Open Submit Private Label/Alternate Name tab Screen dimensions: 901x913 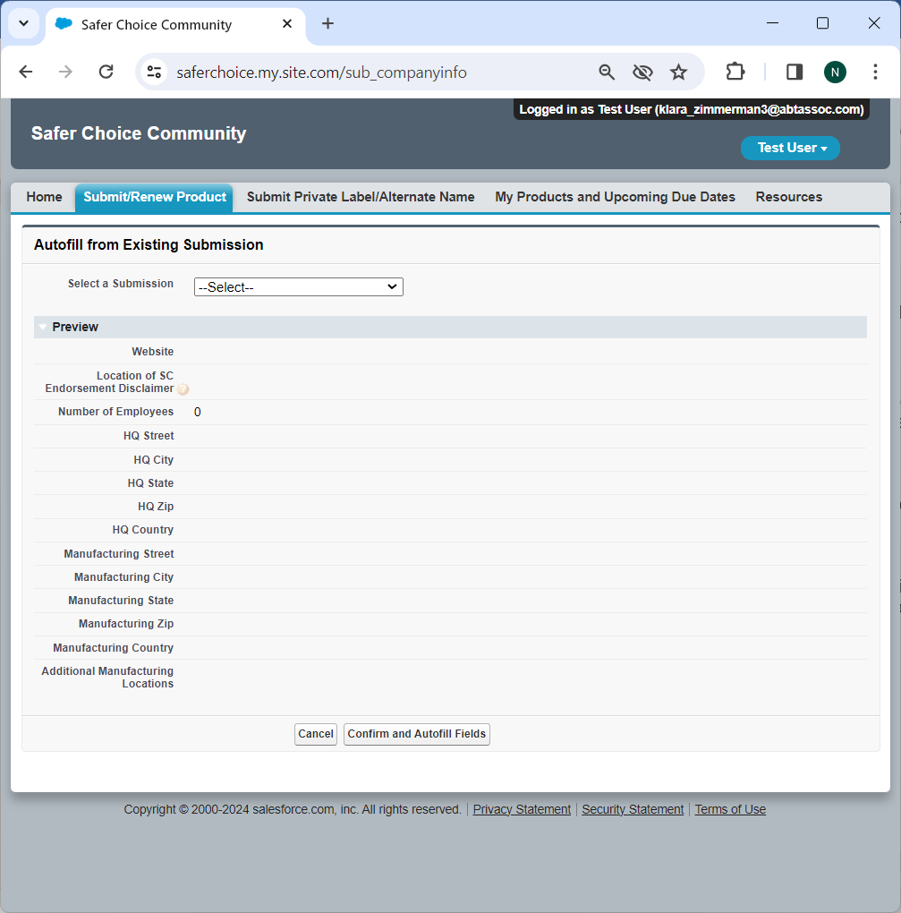(361, 197)
